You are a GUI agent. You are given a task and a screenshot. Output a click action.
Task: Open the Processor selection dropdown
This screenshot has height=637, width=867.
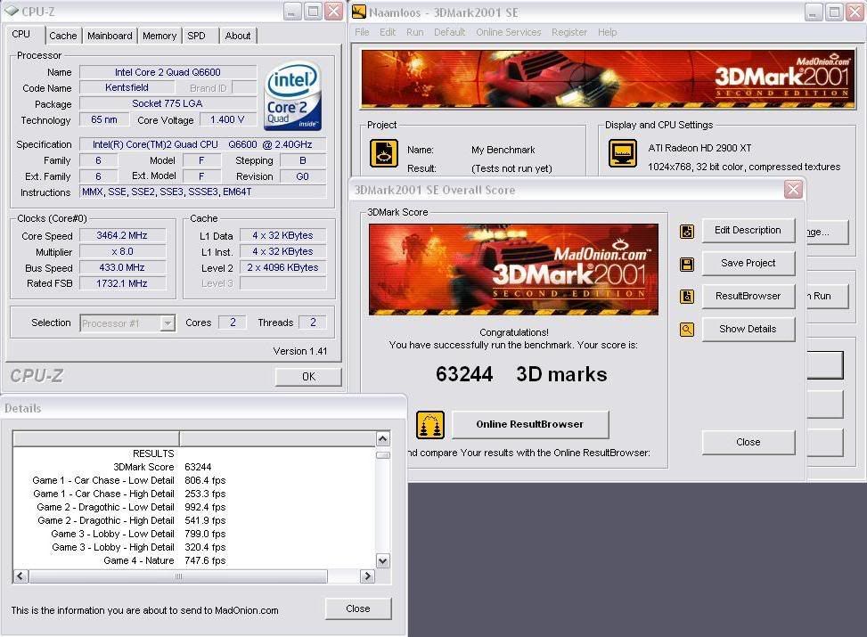coord(167,323)
